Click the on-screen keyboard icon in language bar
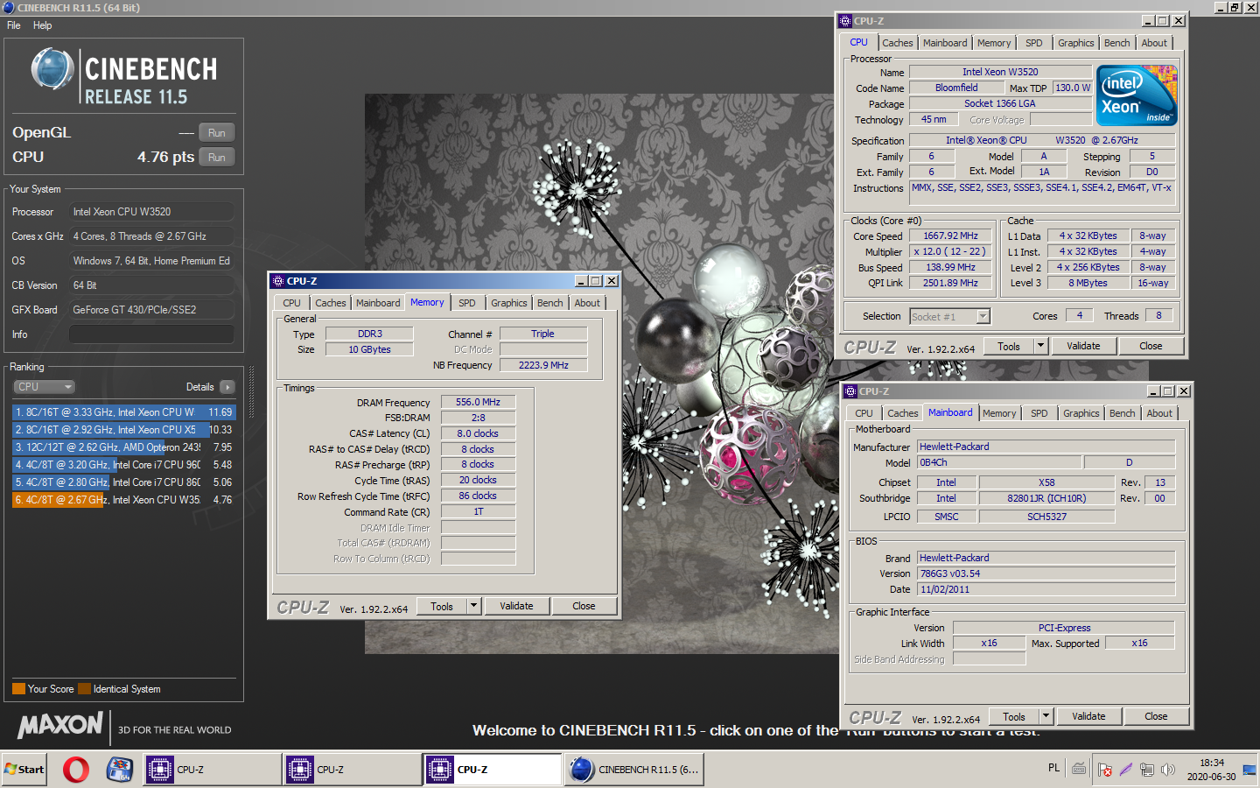This screenshot has height=788, width=1260. tap(1079, 769)
